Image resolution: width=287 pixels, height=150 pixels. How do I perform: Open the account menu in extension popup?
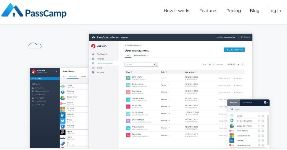[266, 102]
